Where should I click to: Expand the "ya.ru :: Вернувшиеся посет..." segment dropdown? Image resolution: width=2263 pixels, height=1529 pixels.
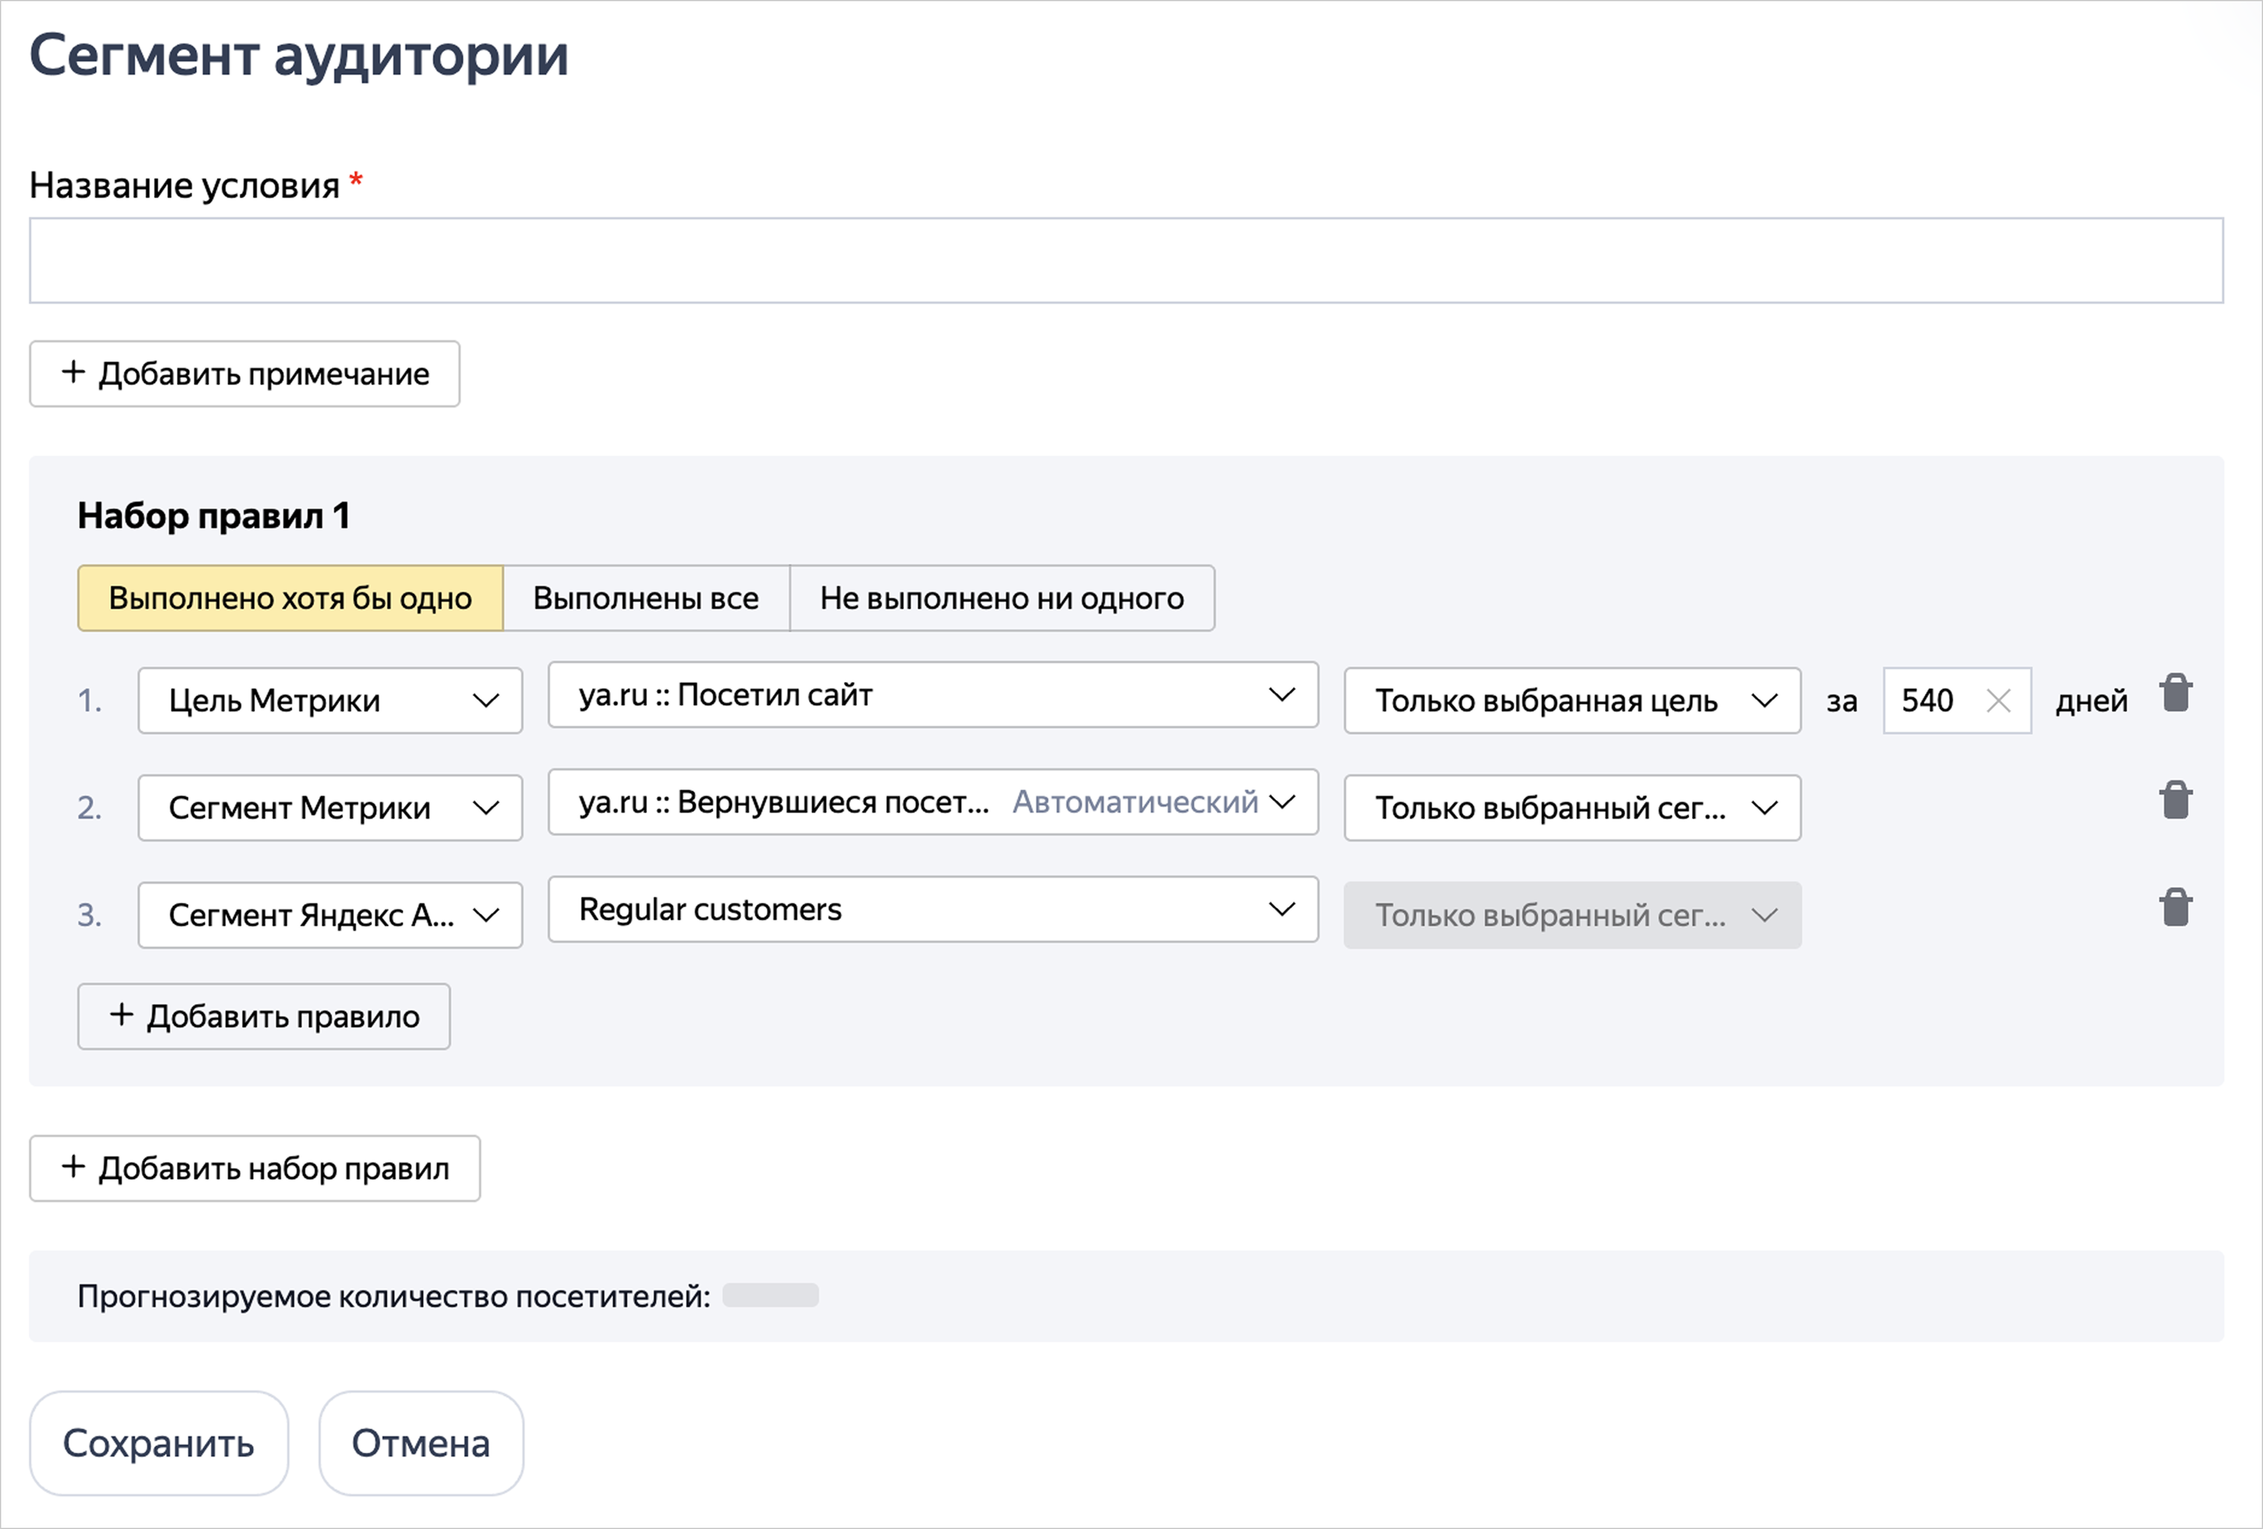coord(932,802)
